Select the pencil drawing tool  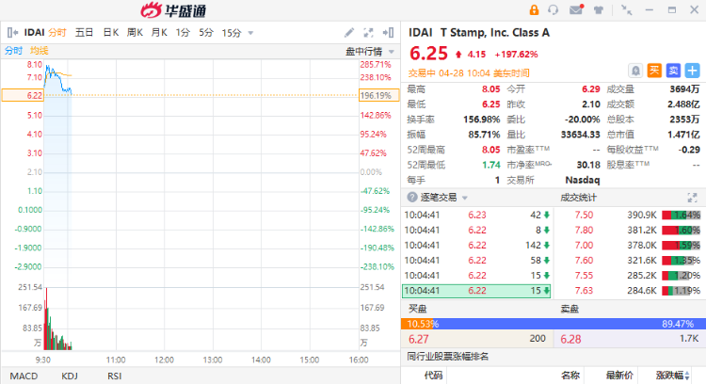(349, 33)
